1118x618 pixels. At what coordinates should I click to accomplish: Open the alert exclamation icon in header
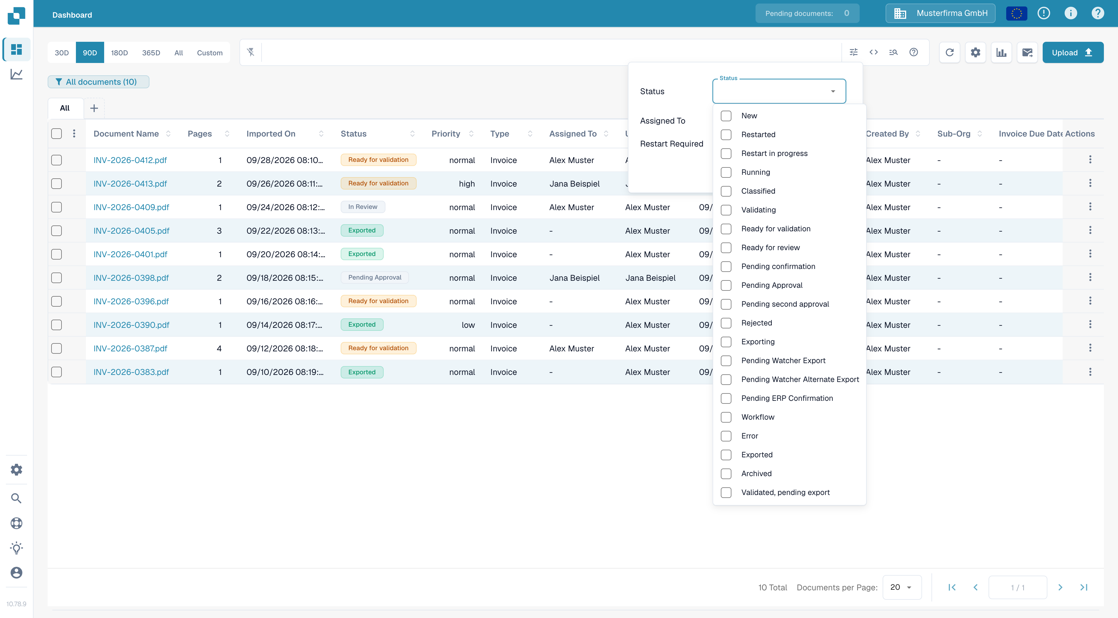tap(1043, 14)
